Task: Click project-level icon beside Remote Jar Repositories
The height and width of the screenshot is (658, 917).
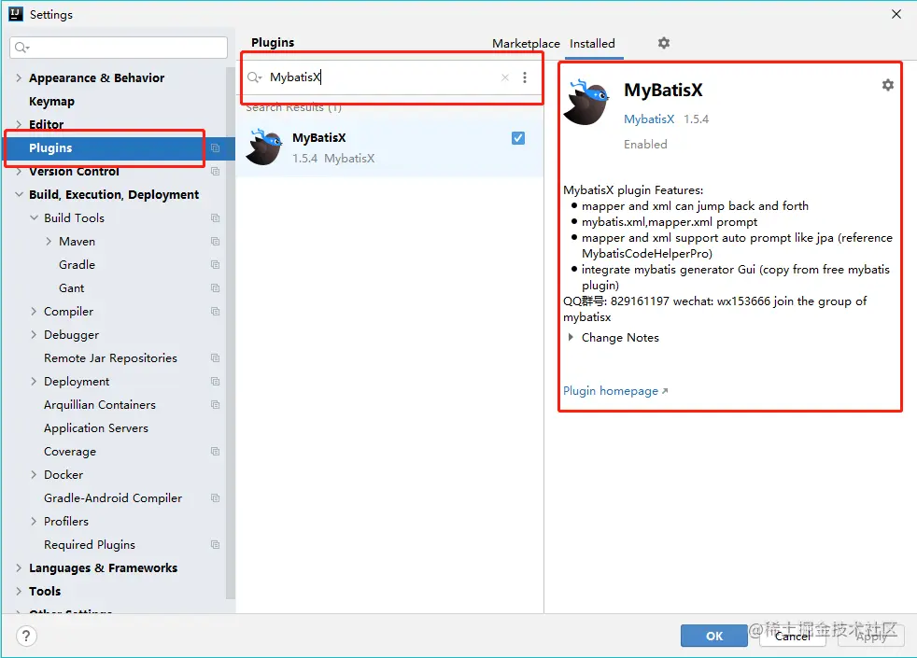Action: click(x=215, y=357)
